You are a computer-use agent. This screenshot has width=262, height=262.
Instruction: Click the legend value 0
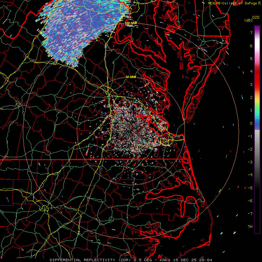coord(251,123)
